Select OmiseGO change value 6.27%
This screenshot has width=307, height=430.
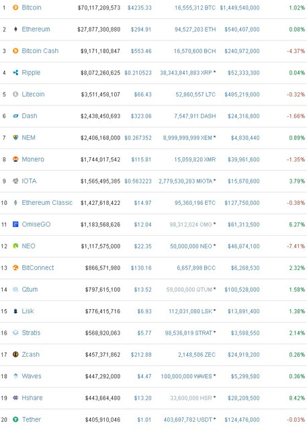[297, 224]
